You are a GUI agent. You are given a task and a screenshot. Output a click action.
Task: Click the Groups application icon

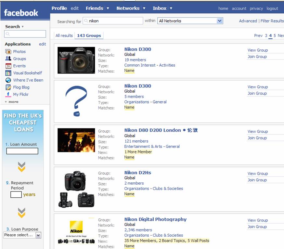(x=8, y=59)
